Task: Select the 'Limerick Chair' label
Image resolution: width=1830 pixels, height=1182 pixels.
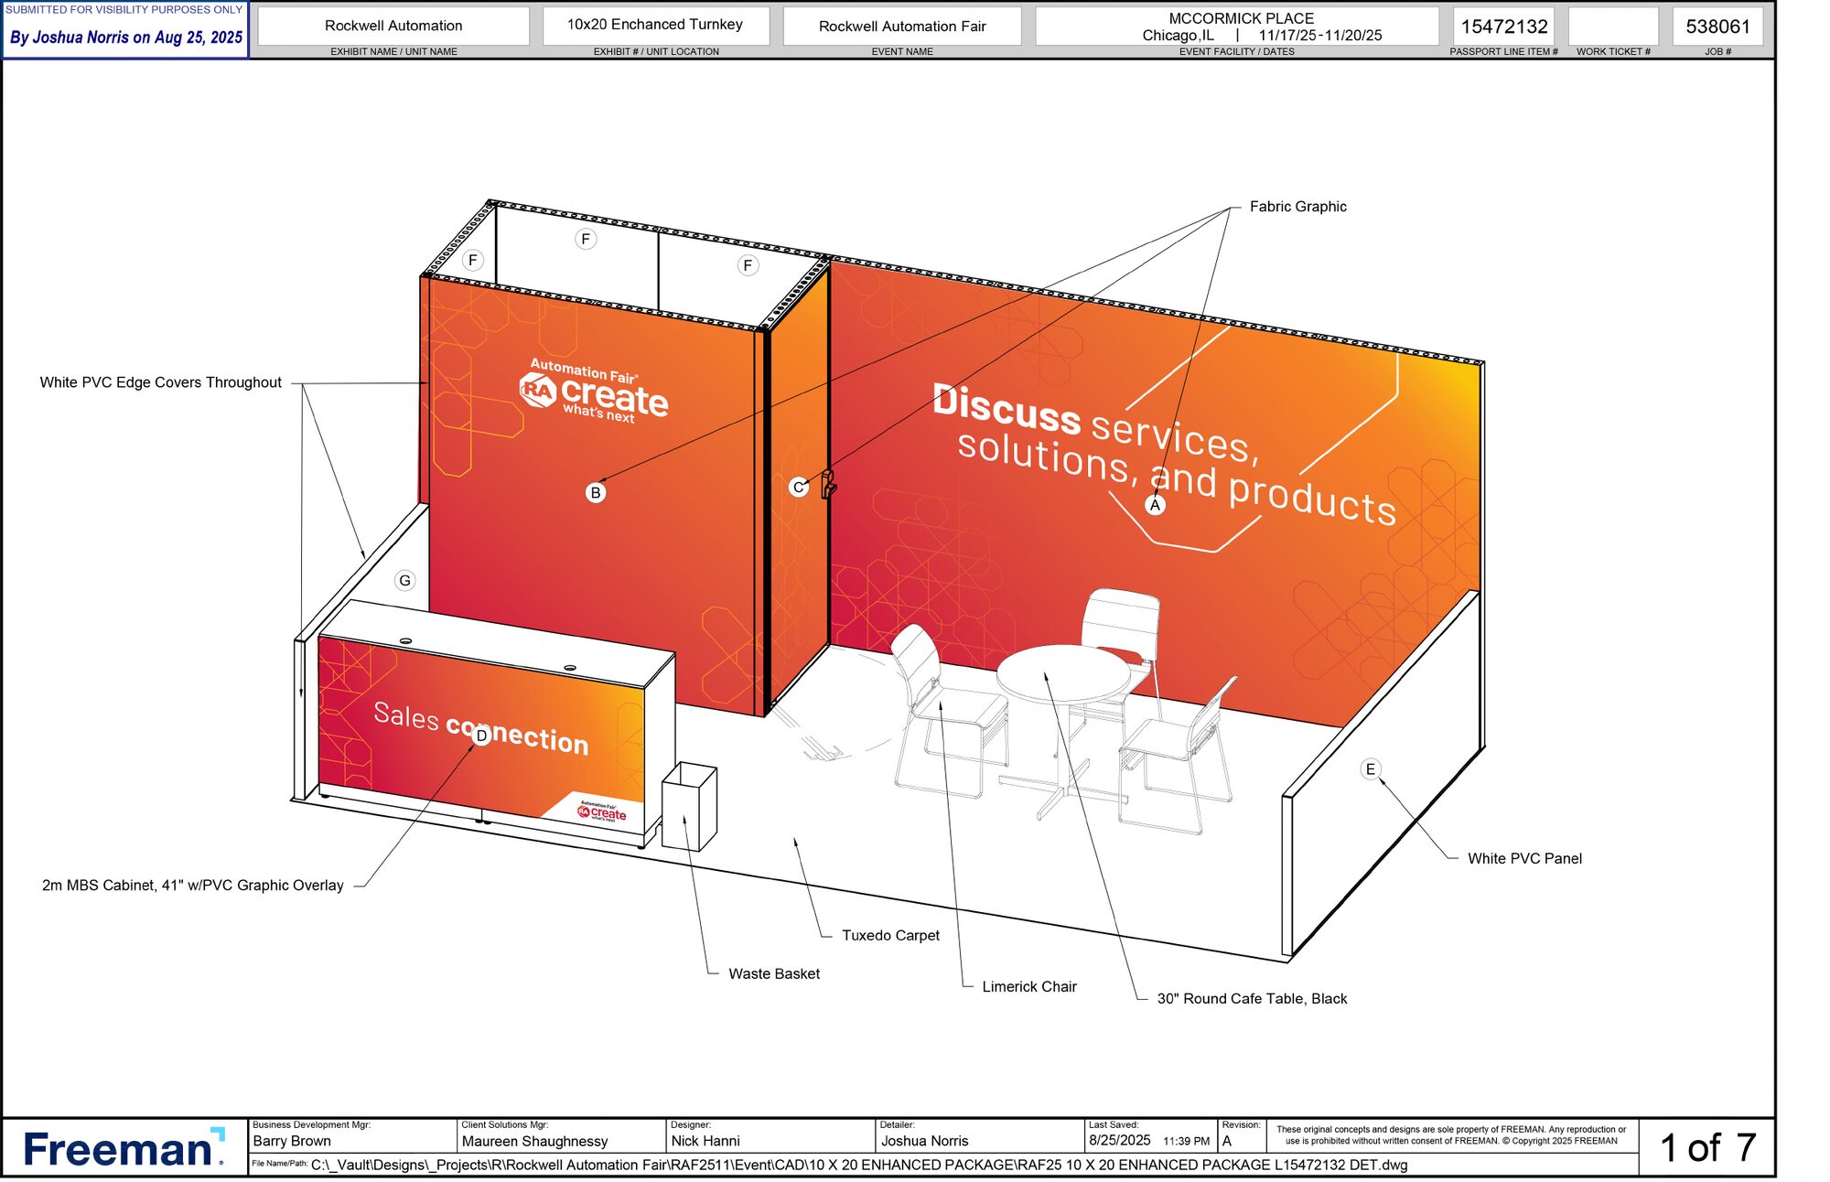Action: 1029,986
